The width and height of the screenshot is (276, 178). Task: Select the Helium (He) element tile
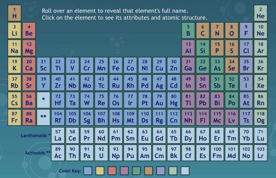260,13
